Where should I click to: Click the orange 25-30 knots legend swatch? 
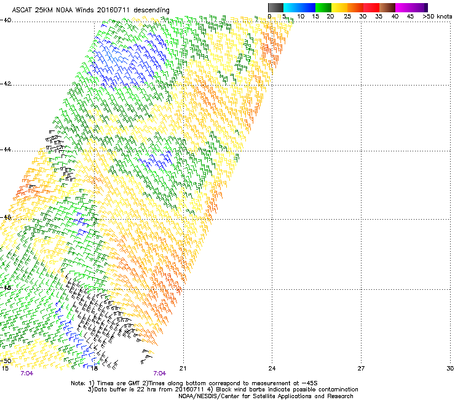(355, 7)
